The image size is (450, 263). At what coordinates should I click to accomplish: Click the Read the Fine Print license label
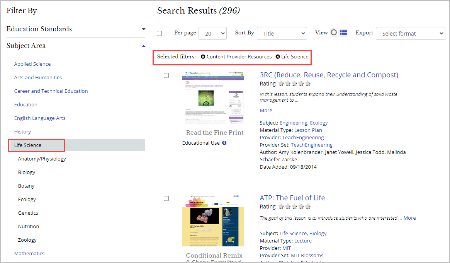(215, 133)
